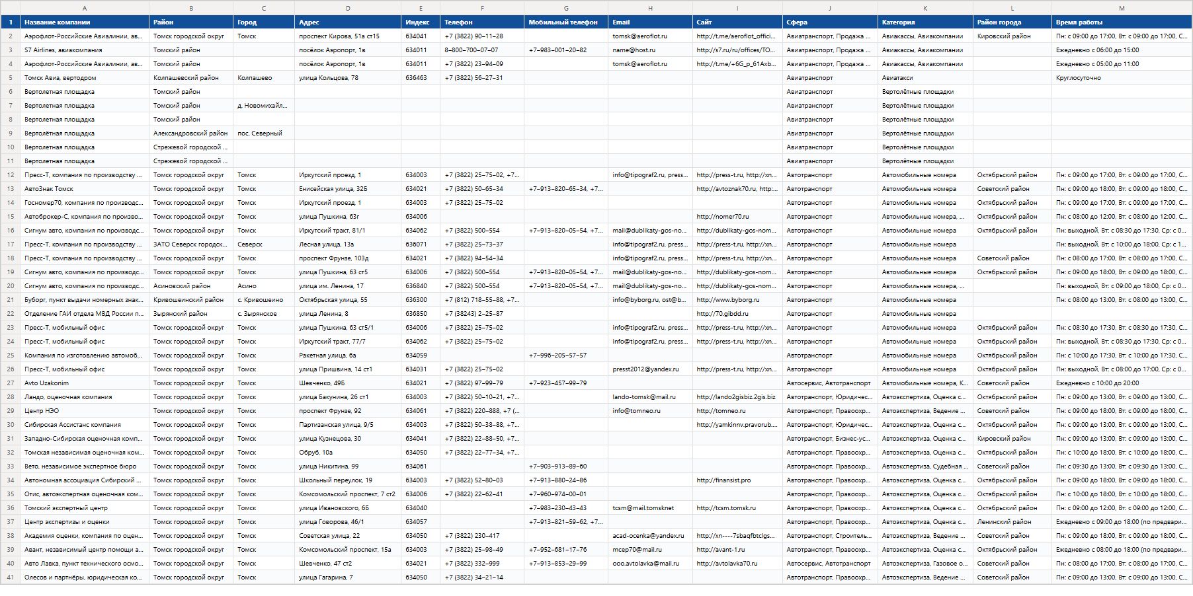The image size is (1193, 596).
Task: Select address 'улица Кольцова, 78'
Action: click(x=348, y=78)
